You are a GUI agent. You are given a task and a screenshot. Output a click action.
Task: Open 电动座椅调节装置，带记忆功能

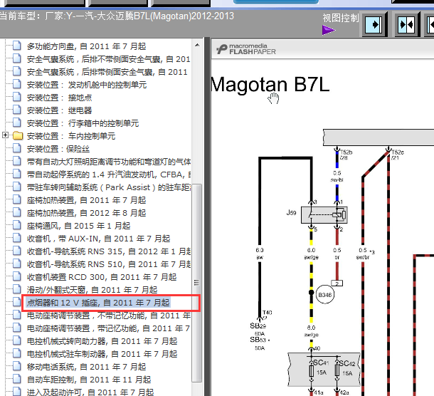point(108,328)
